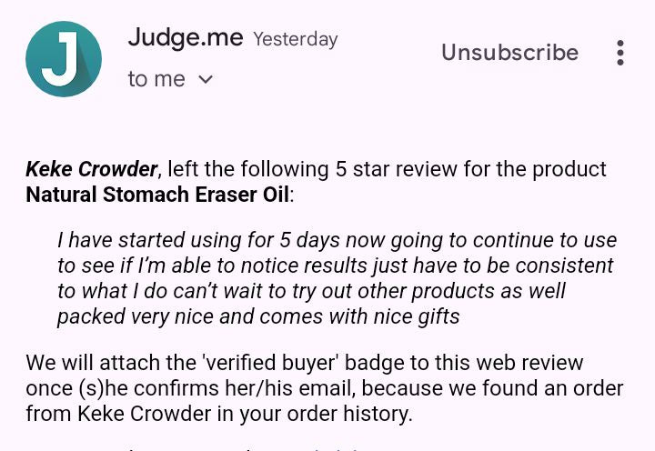Tap the 'left the following' text
655x451 pixels.
coord(235,169)
